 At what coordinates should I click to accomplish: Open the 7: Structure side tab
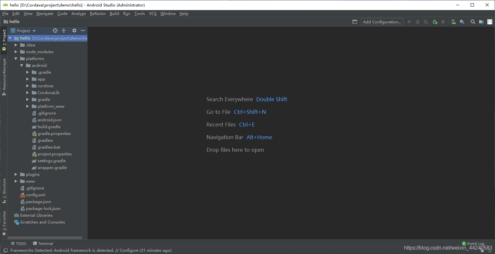point(4,191)
